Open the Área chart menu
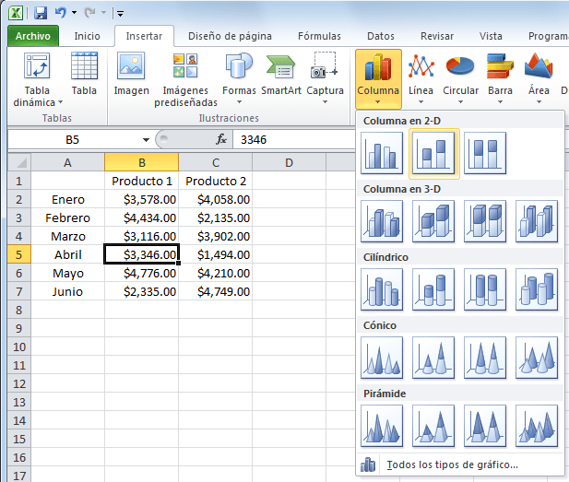 tap(539, 79)
